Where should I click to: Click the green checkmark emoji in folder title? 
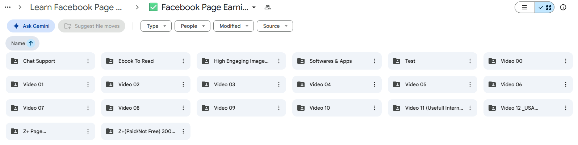(x=153, y=7)
